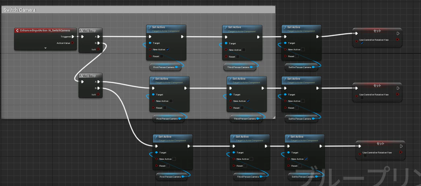
Task: Toggle Reset on top-row FirstPersonCamera Set Active
Action: (162, 56)
